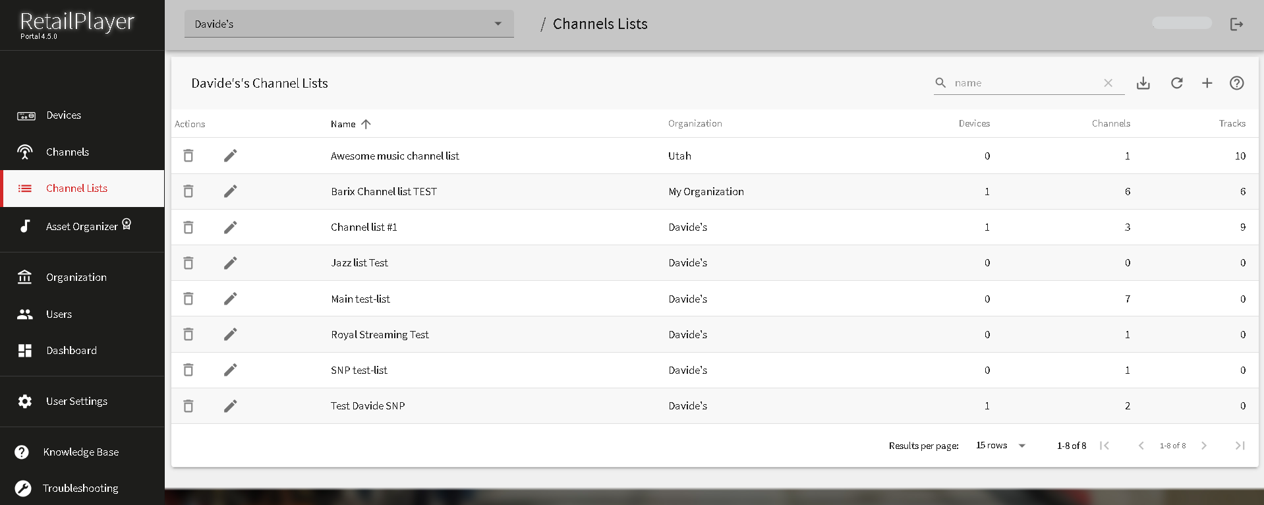This screenshot has width=1264, height=505.
Task: Delete the Awesome music channel list
Action: pyautogui.click(x=188, y=156)
